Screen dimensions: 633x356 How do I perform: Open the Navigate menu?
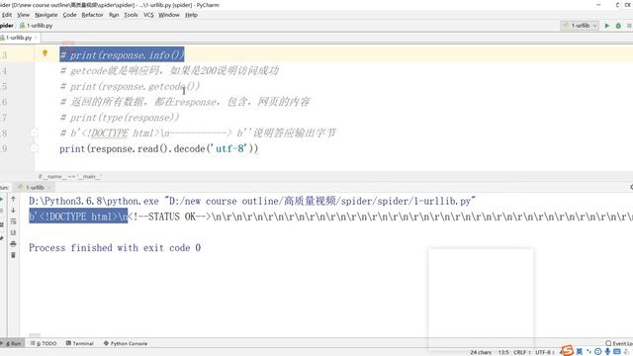point(46,15)
